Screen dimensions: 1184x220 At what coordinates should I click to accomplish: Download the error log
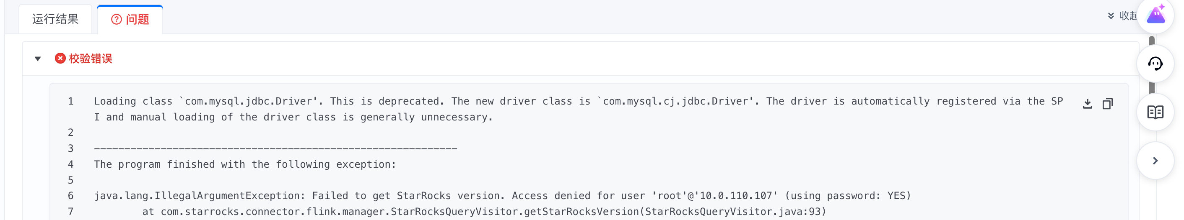pos(1087,104)
